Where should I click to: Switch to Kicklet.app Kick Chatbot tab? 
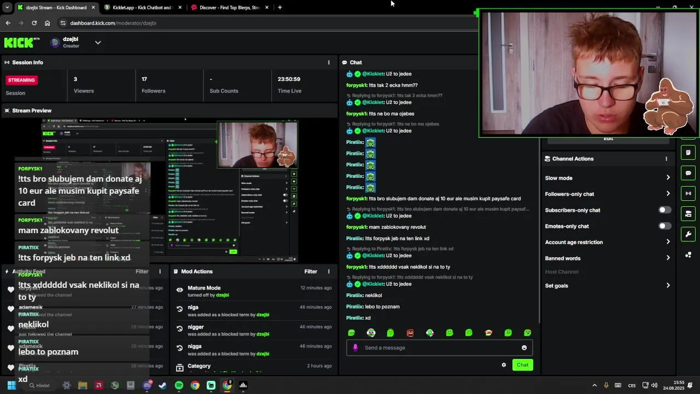(x=143, y=8)
